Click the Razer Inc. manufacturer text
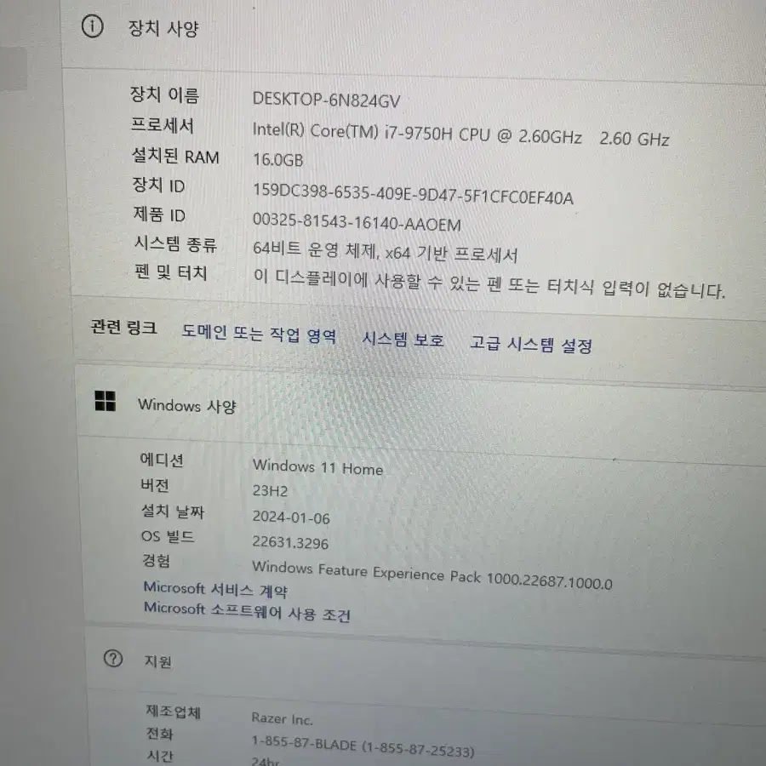This screenshot has height=766, width=766. pyautogui.click(x=282, y=718)
